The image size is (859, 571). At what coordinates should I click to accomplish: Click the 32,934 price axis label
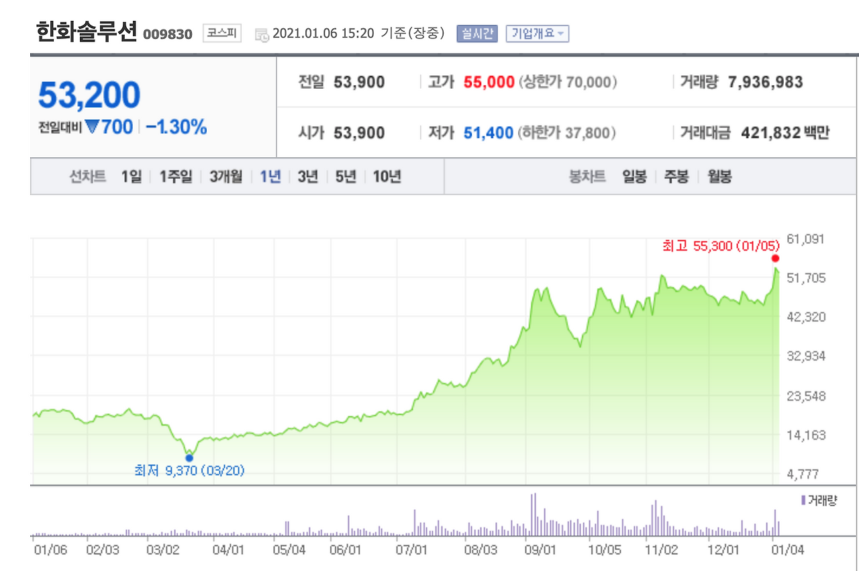click(x=805, y=355)
